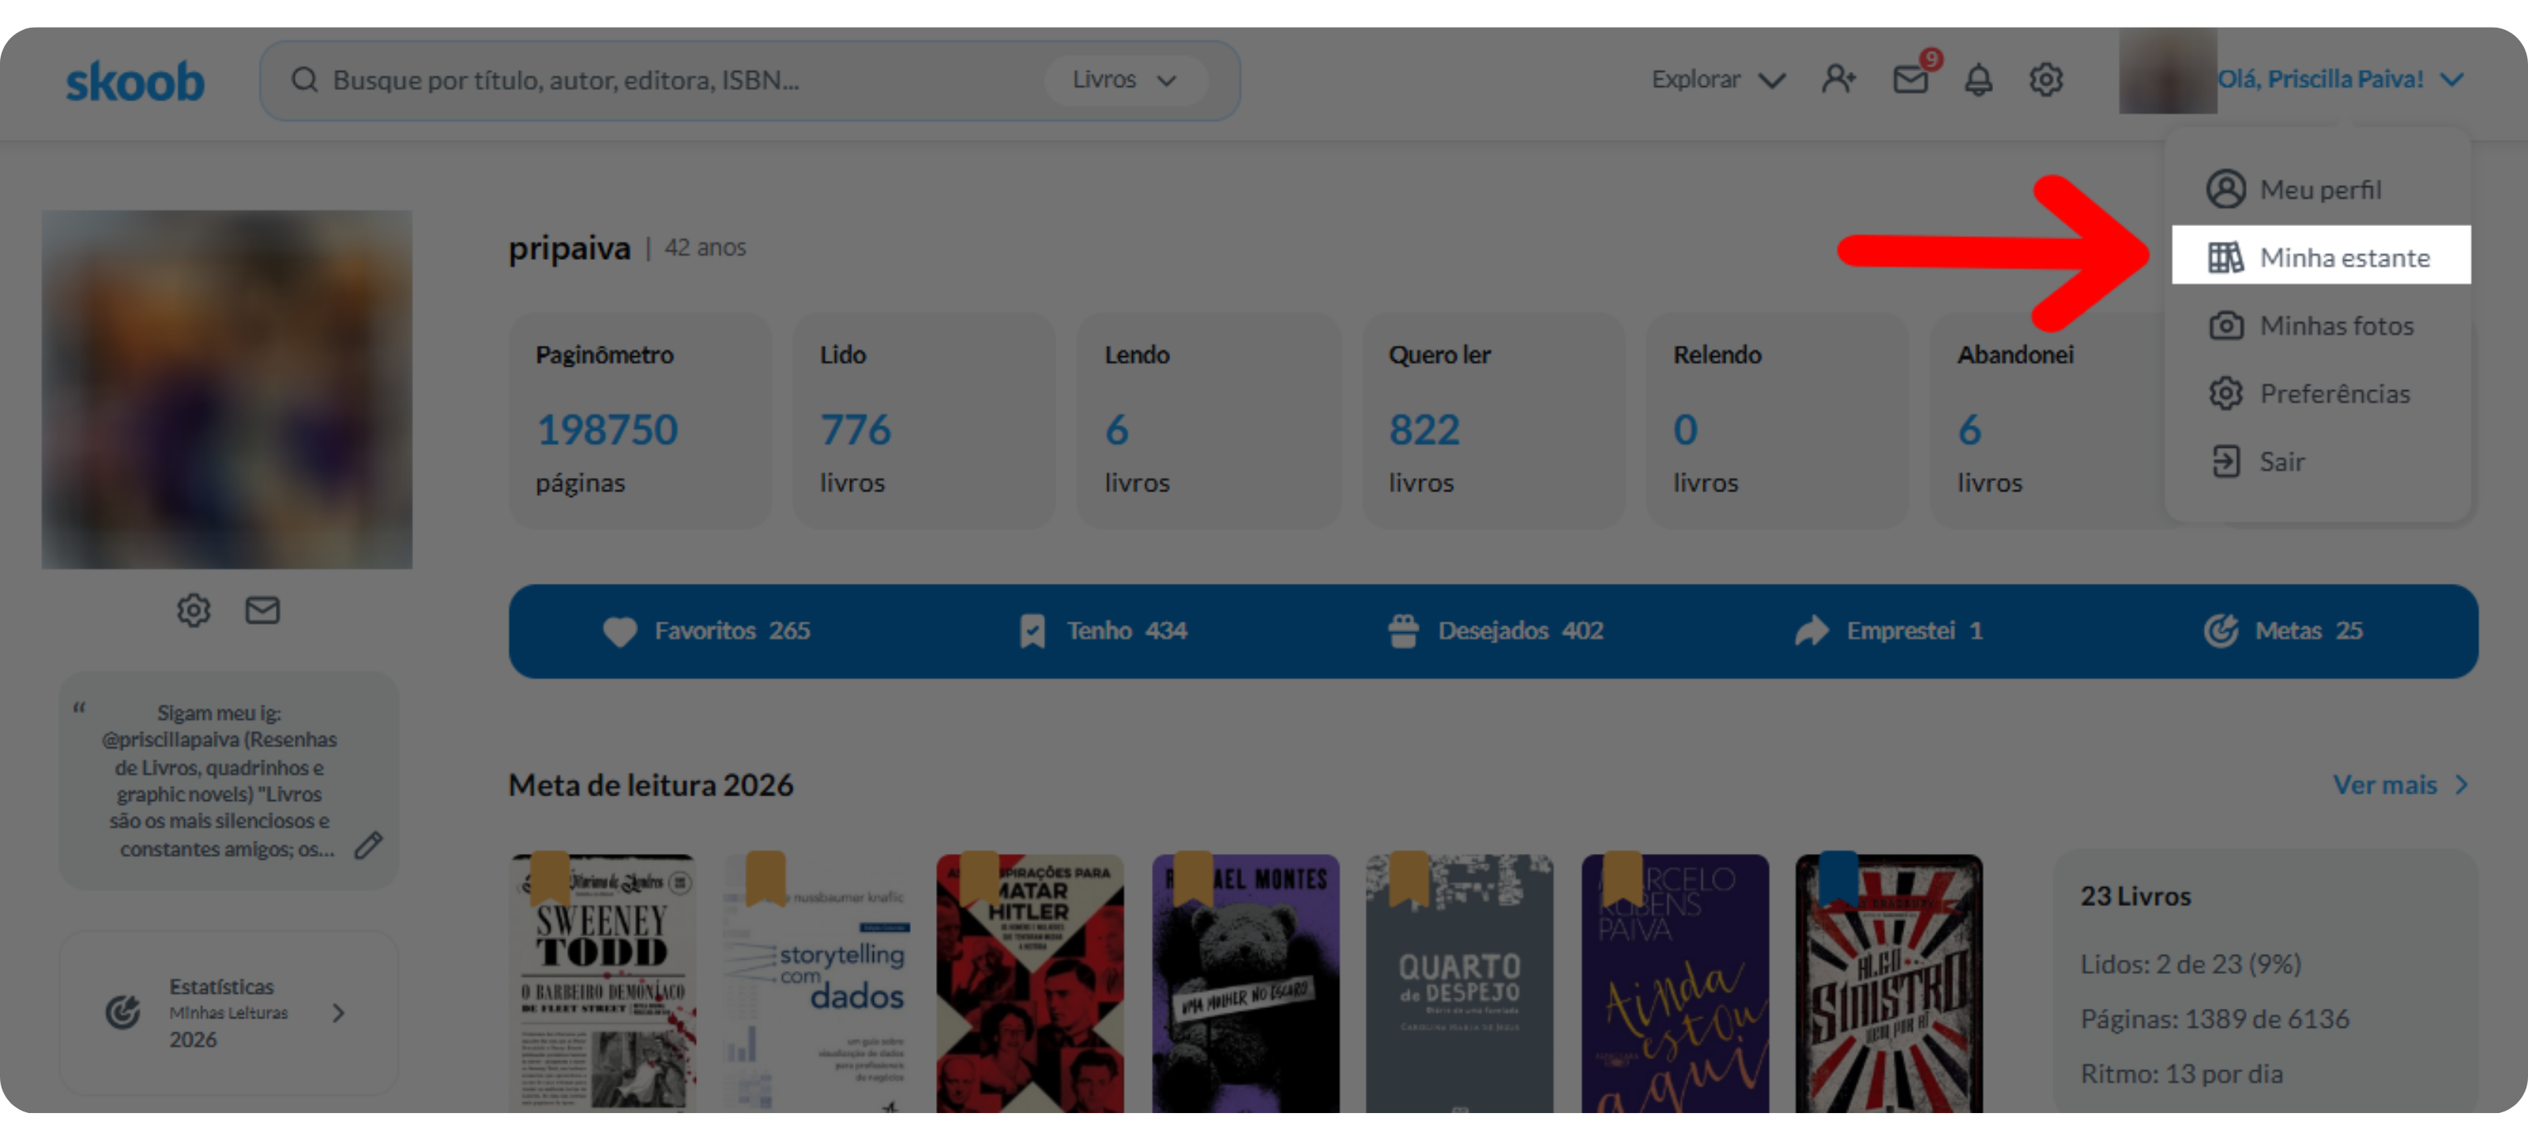Open the Ainda estou aqui book cover
The height and width of the screenshot is (1147, 2528).
(1674, 983)
